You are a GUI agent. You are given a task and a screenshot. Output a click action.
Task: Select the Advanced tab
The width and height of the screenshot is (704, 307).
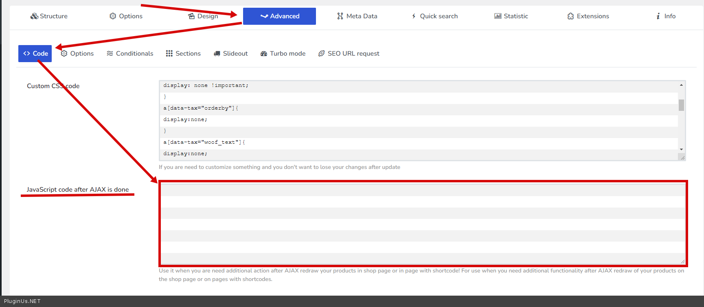pyautogui.click(x=279, y=16)
